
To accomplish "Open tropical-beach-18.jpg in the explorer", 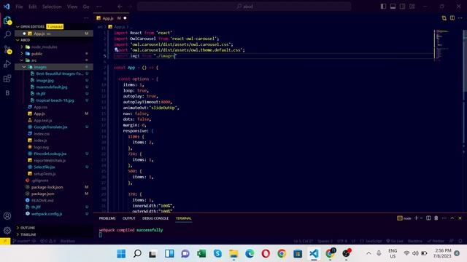I will point(55,100).
